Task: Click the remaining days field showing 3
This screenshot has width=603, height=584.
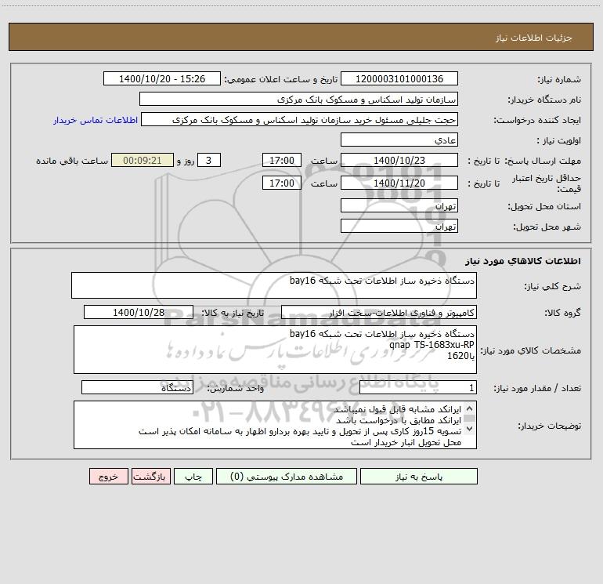Action: [x=209, y=160]
